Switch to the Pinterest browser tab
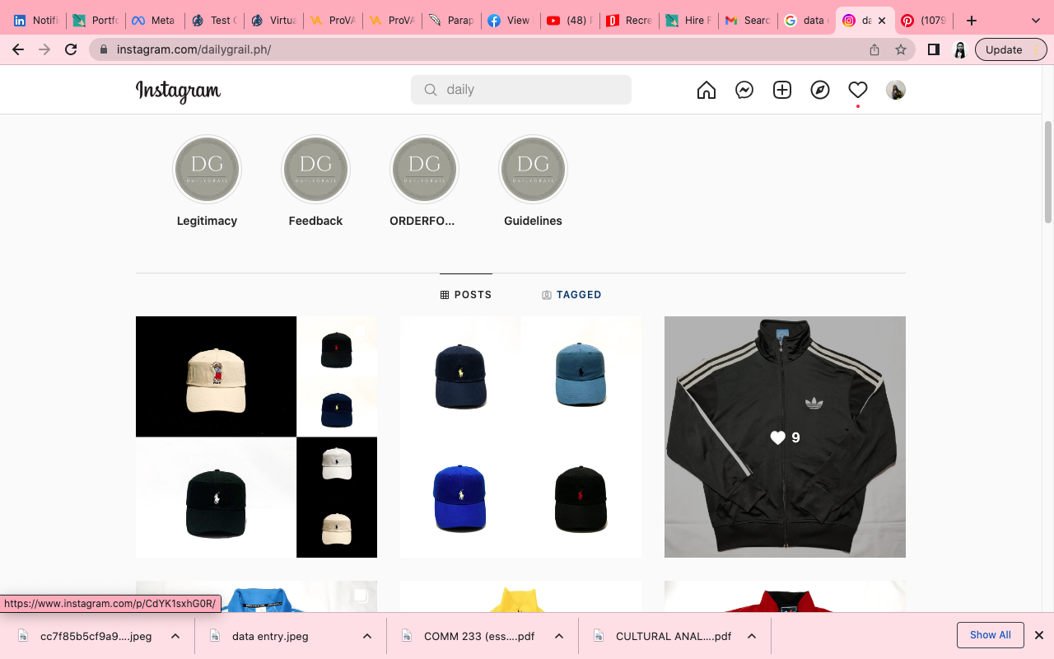The image size is (1054, 659). point(923,21)
